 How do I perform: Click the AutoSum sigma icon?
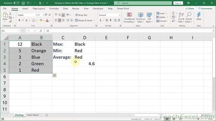pos(173,13)
